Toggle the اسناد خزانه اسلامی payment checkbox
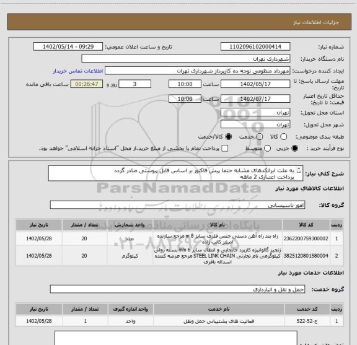The image size is (357, 345). (225, 149)
